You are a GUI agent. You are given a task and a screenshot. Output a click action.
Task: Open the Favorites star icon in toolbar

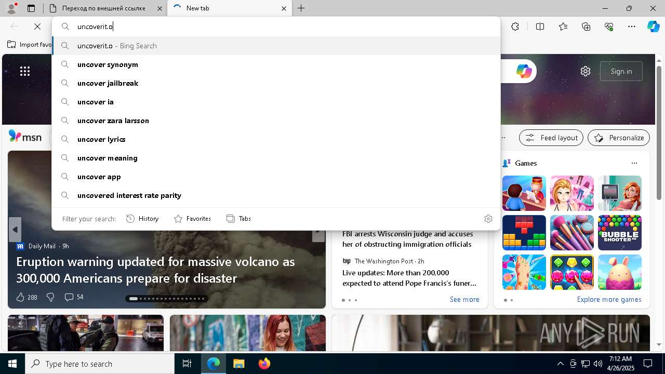click(563, 26)
